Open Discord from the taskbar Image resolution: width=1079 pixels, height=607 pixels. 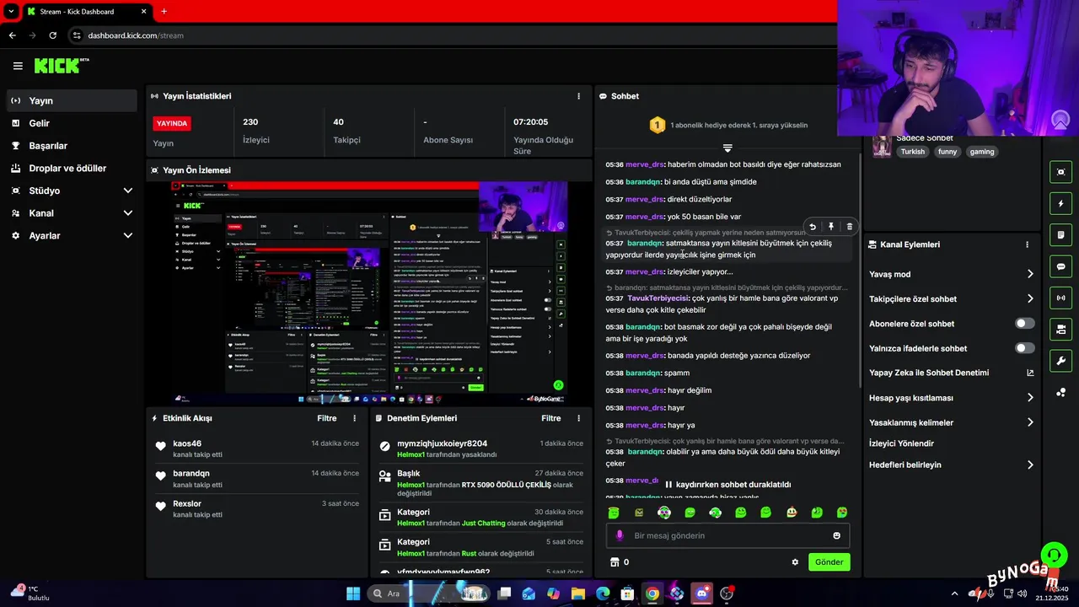pyautogui.click(x=701, y=594)
